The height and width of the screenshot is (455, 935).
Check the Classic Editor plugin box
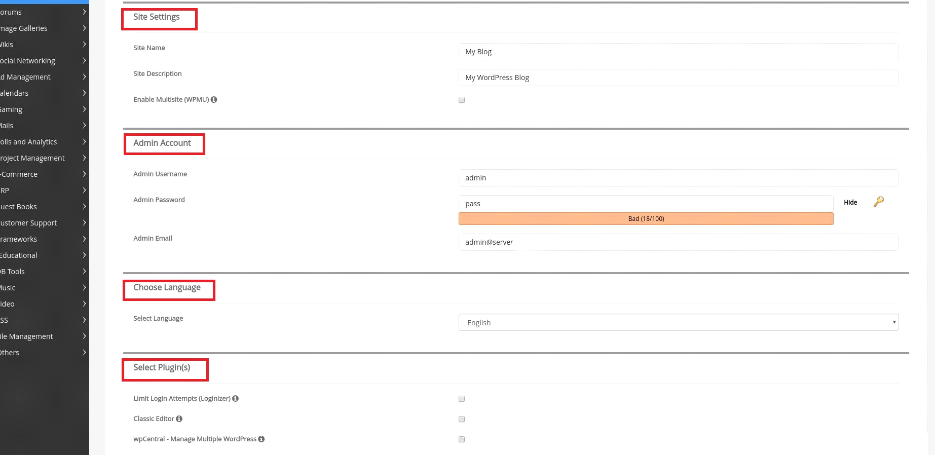coord(462,419)
